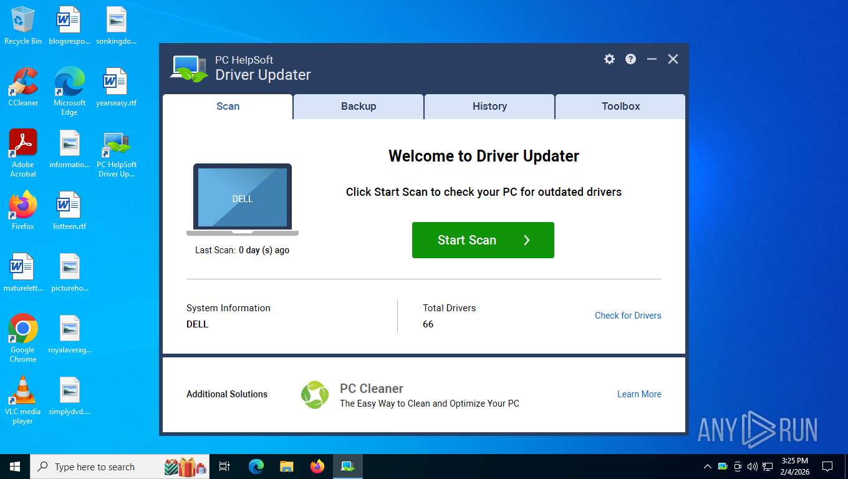Click the Last Scan status text

point(242,250)
